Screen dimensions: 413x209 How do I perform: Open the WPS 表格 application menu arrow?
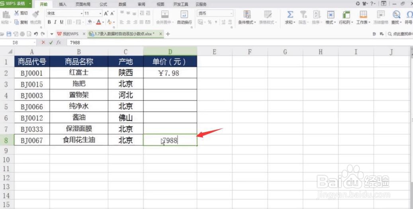tap(30, 4)
